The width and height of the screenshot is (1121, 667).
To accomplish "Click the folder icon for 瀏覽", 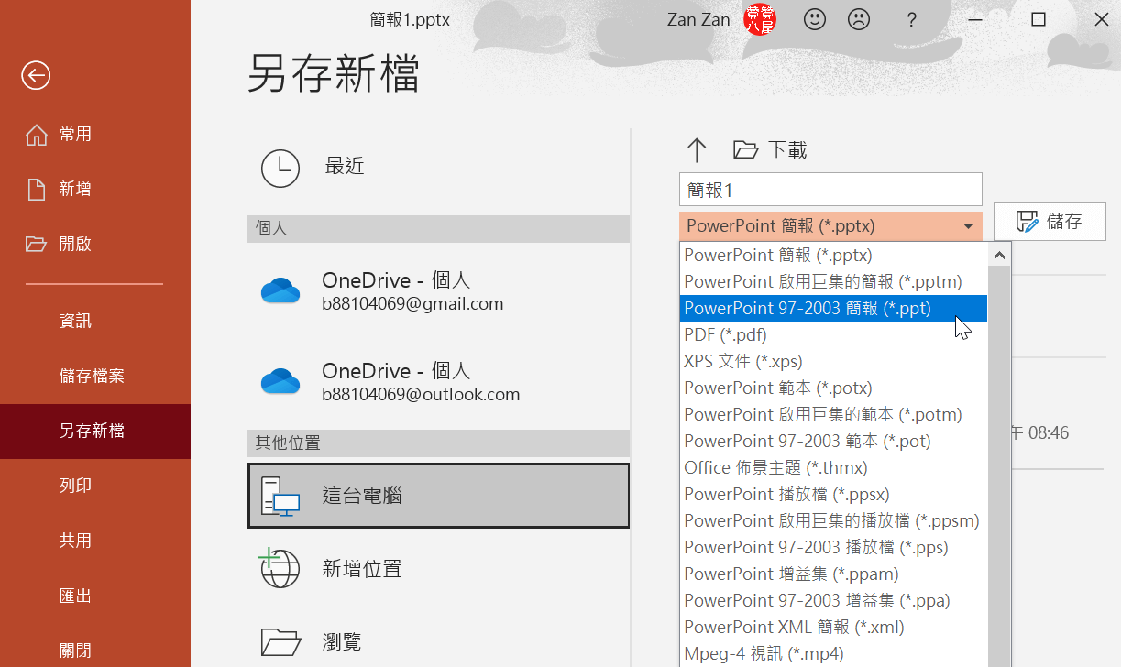I will [280, 640].
